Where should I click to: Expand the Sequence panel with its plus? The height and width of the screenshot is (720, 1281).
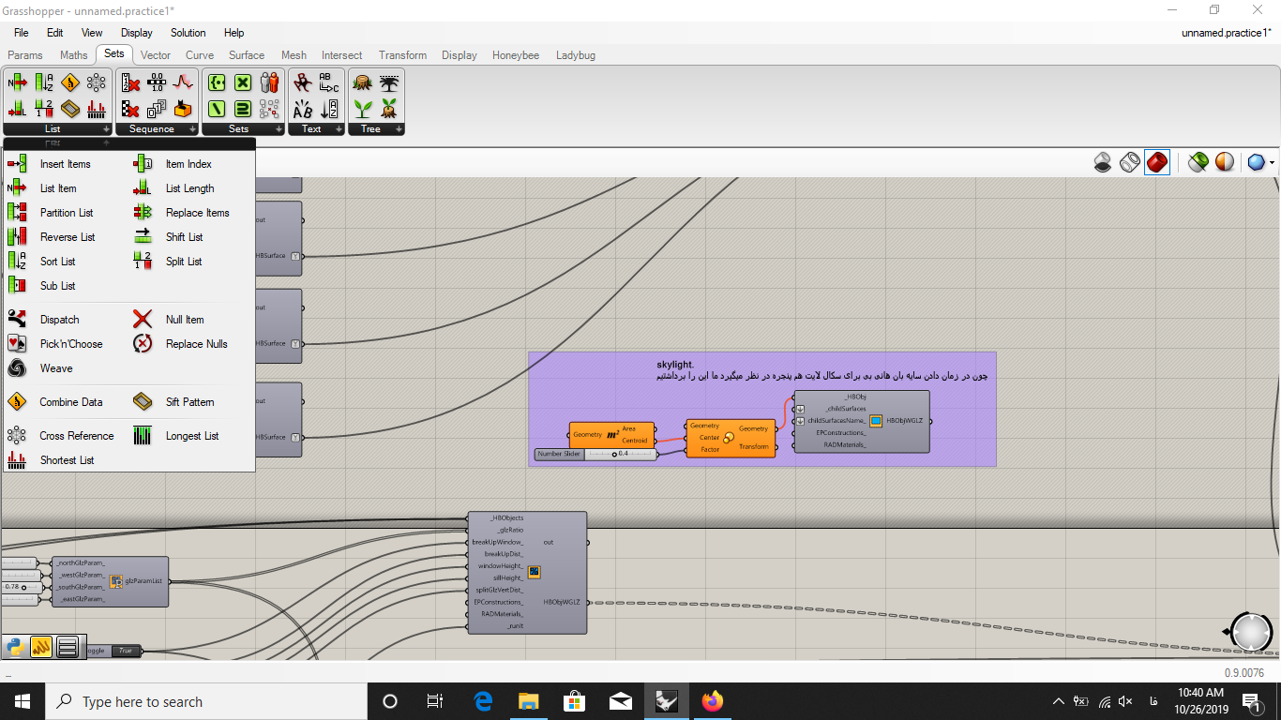pyautogui.click(x=192, y=129)
